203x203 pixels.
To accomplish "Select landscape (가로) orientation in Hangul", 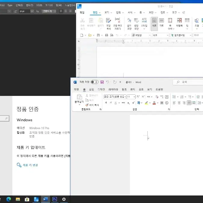I will 161,22.
